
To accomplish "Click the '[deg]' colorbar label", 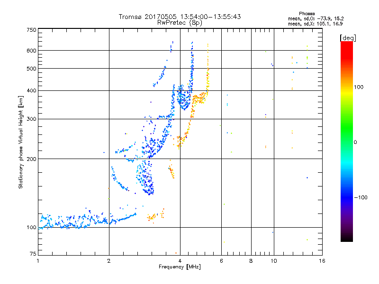I will (x=348, y=38).
